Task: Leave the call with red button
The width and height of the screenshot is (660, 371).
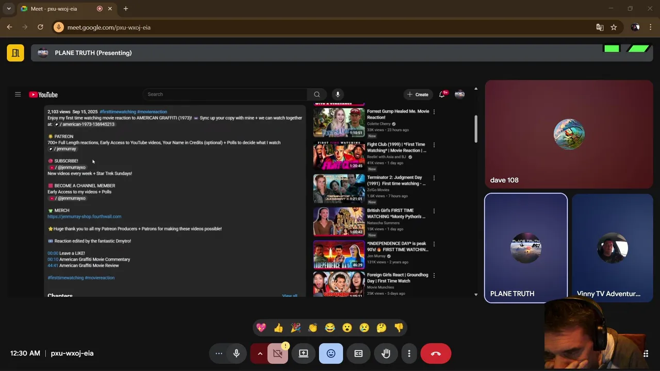Action: coord(436,353)
